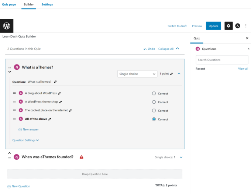Switch to the Settings tab
Viewport: 251px width, 194px height.
(x=47, y=4)
